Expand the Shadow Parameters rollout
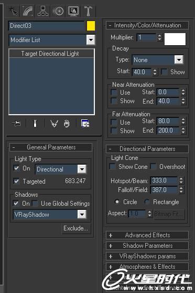This screenshot has width=195, height=293. click(147, 246)
